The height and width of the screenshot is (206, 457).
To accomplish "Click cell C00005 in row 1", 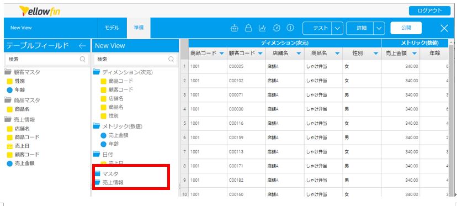I will click(246, 66).
